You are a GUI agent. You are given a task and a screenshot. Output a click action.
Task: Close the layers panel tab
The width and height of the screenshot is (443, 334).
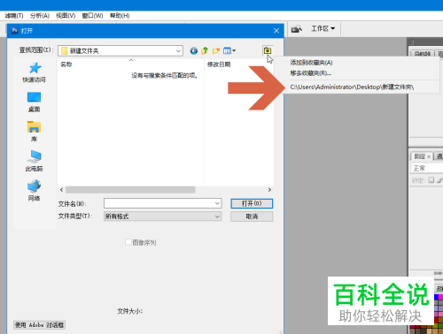tap(429, 156)
